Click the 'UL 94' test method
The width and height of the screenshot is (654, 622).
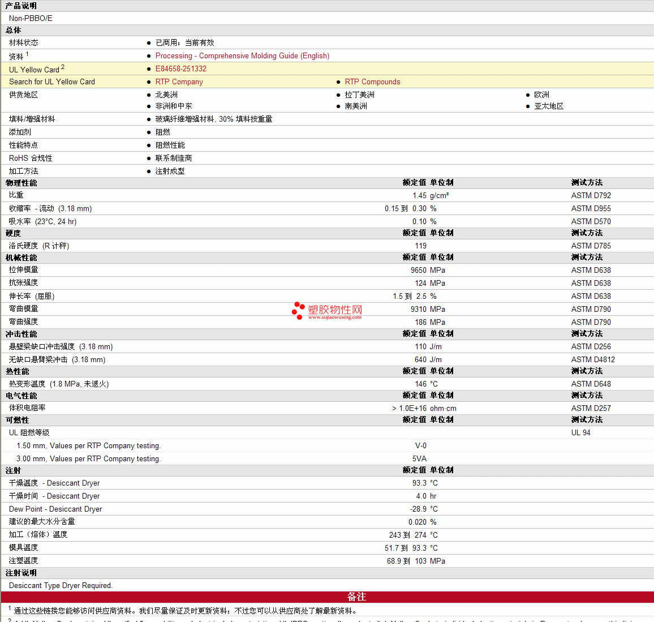581,432
